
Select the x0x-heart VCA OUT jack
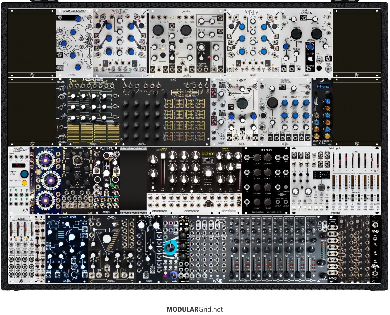pos(286,201)
